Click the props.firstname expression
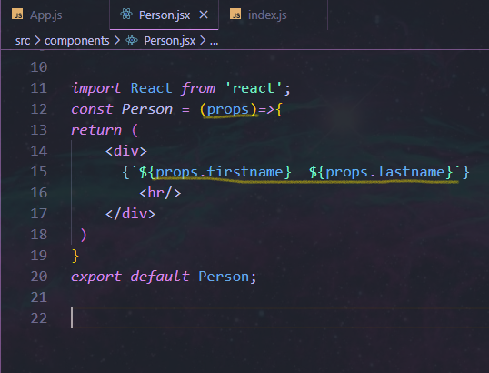The height and width of the screenshot is (373, 489). click(219, 172)
